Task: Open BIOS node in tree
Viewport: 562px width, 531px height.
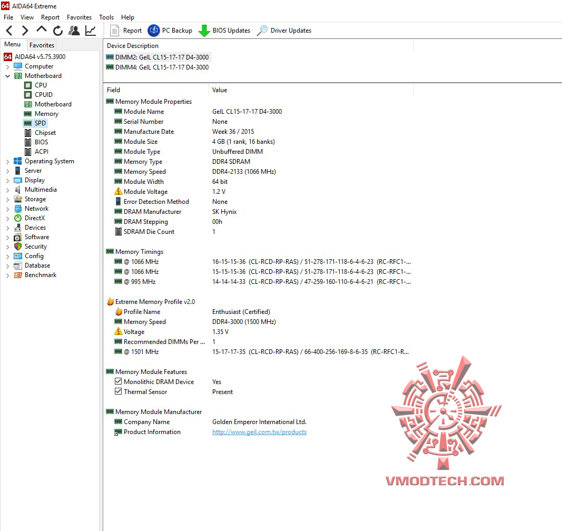Action: pyautogui.click(x=41, y=142)
